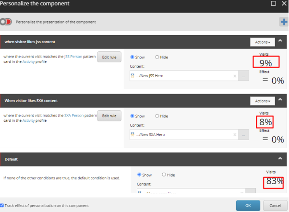Toggle the Personalize the presentation switch
The width and height of the screenshot is (289, 212).
[x=6, y=22]
